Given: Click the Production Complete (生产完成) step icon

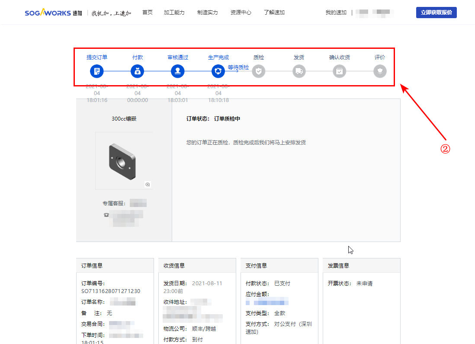Looking at the screenshot, I should tap(218, 71).
